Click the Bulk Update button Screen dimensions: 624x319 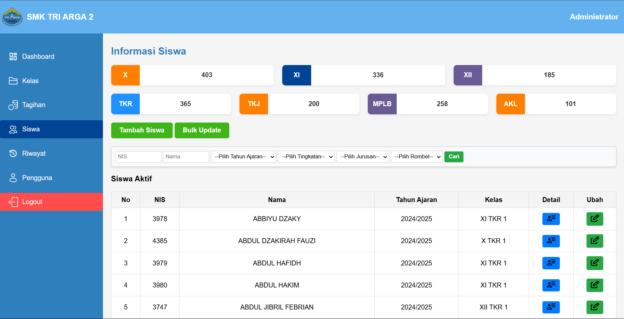pyautogui.click(x=202, y=130)
